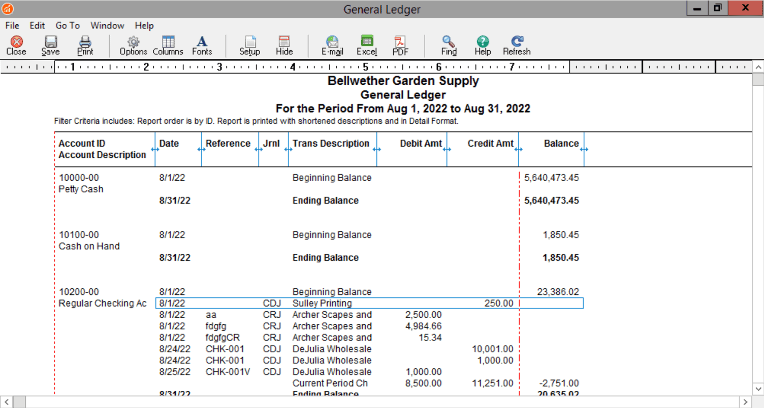Click the 250.00 credit amount
764x408 pixels.
click(498, 303)
